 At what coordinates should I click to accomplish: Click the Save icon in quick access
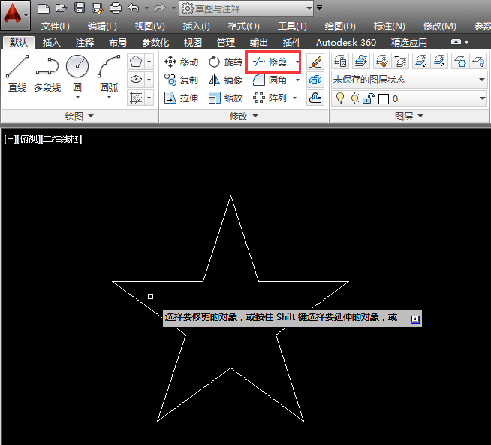(80, 8)
